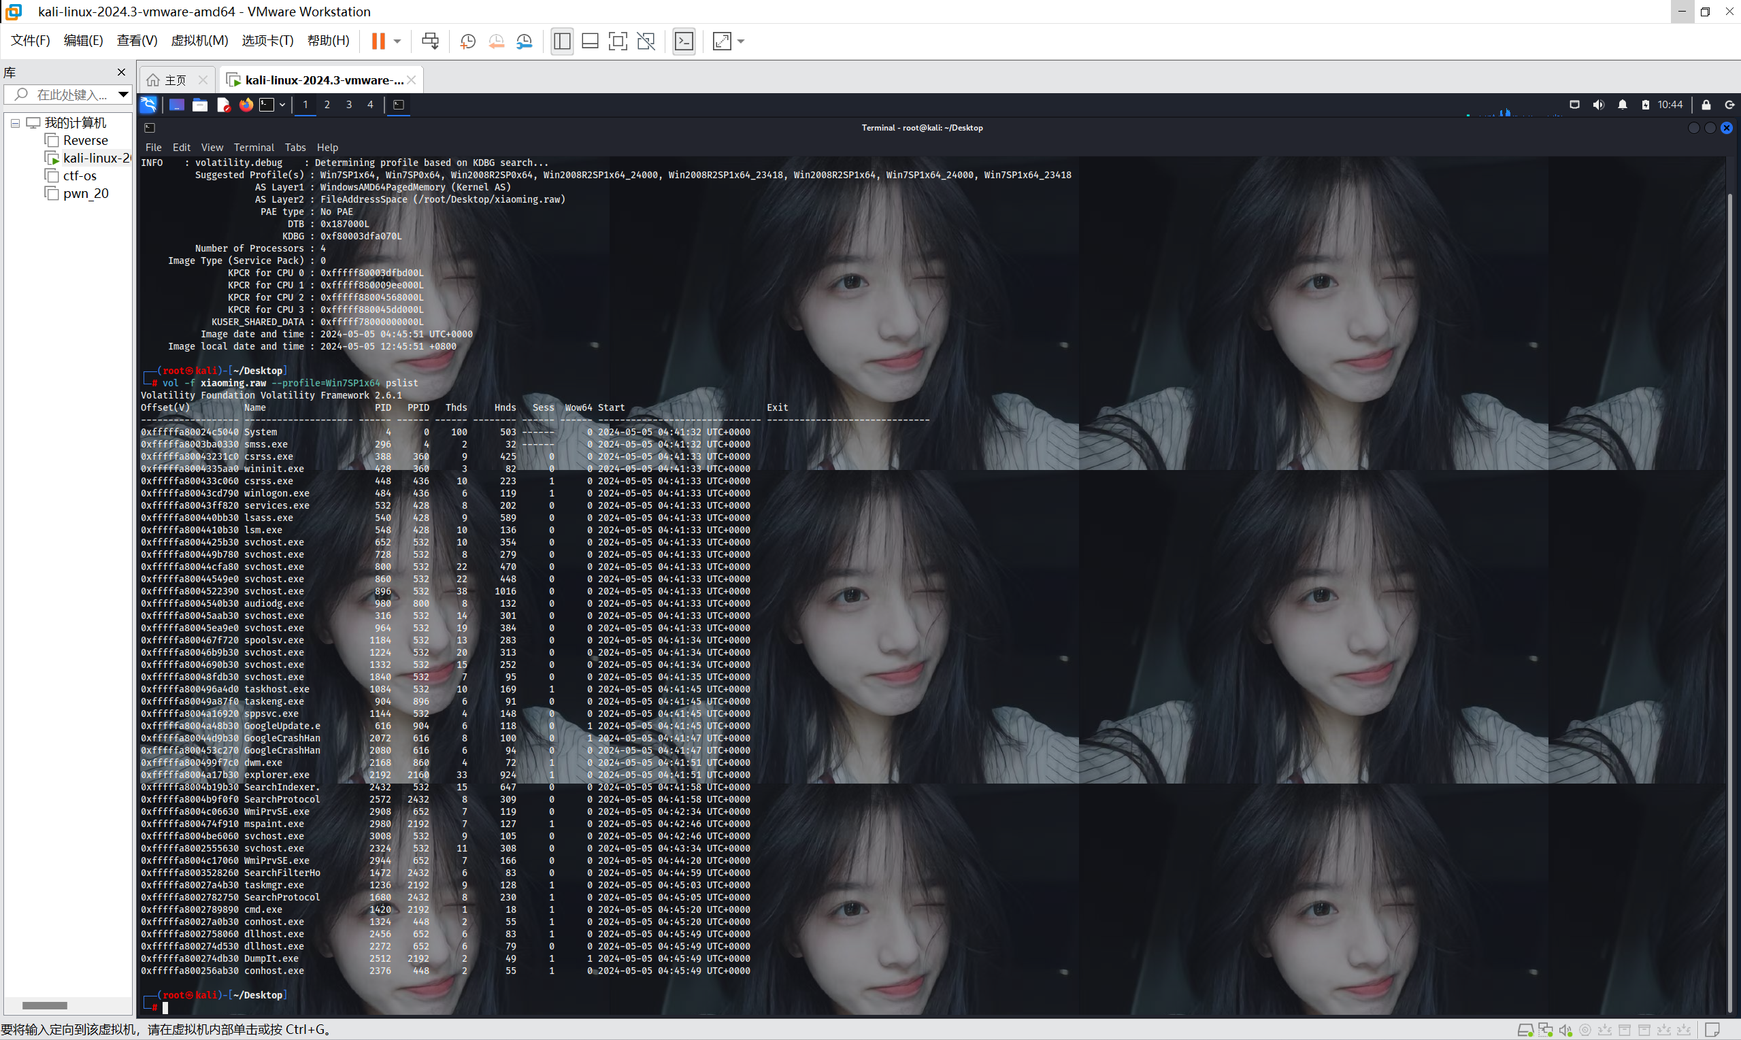Open the terminal File menu
The width and height of the screenshot is (1741, 1040).
tap(154, 147)
